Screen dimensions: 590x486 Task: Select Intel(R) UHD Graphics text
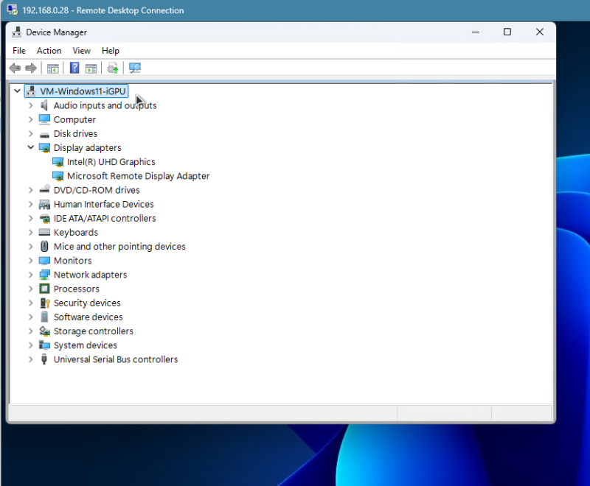(x=111, y=162)
